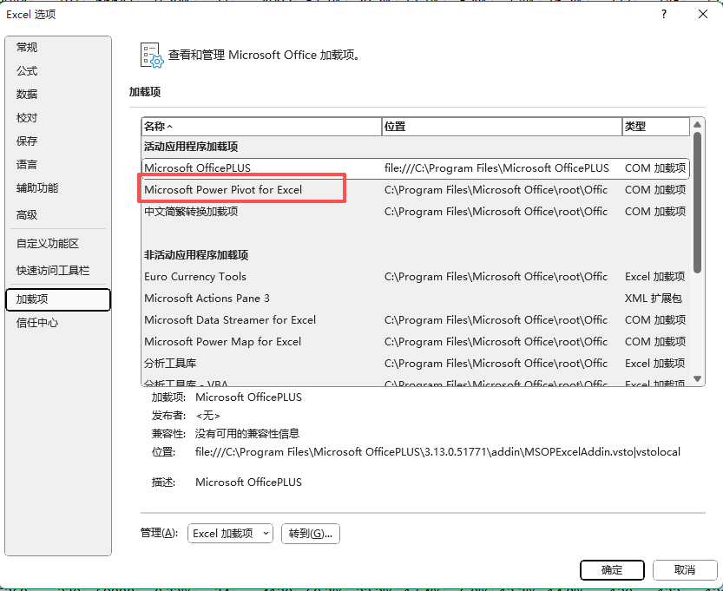723x591 pixels.
Task: Open the 管理 dropdown list
Action: [230, 533]
